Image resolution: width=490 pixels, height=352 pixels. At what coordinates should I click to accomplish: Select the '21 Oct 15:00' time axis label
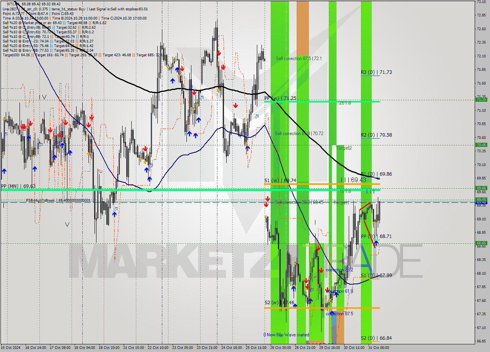pos(134,348)
